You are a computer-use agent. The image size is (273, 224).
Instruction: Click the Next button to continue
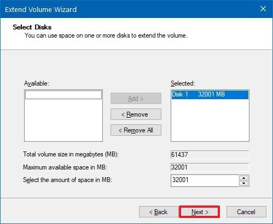click(x=200, y=212)
